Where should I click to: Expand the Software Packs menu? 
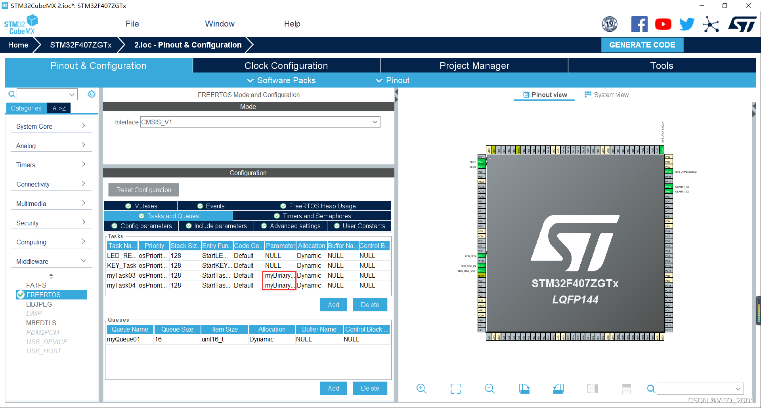[281, 80]
